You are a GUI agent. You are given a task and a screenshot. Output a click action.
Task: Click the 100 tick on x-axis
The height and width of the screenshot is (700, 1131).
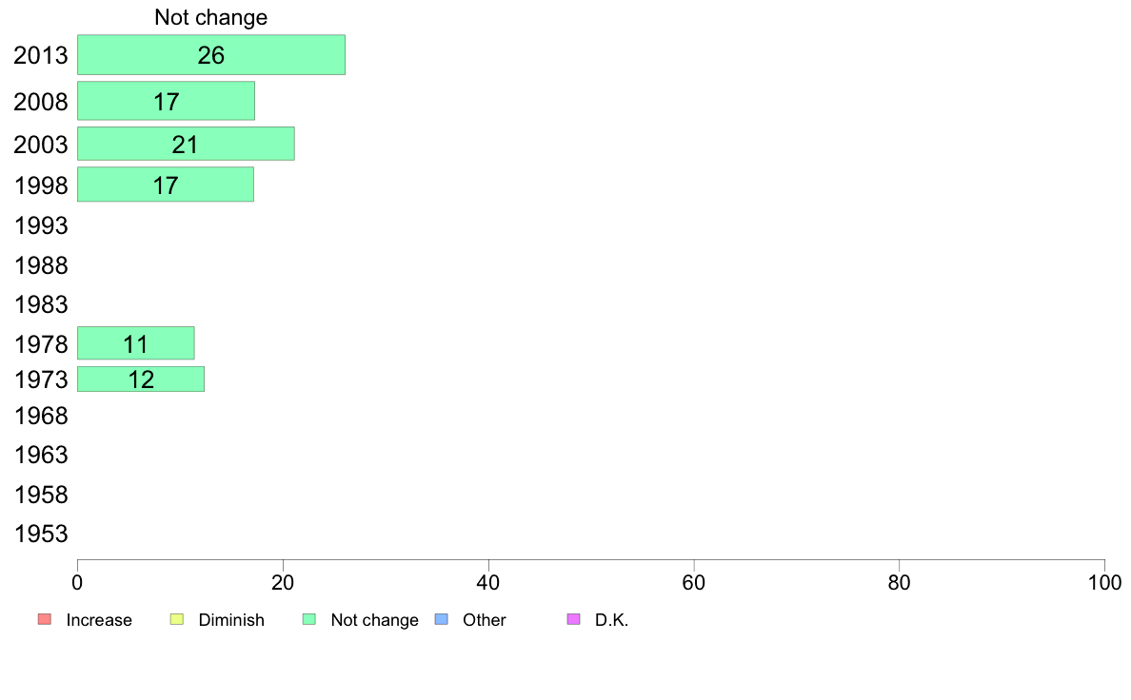click(1104, 582)
